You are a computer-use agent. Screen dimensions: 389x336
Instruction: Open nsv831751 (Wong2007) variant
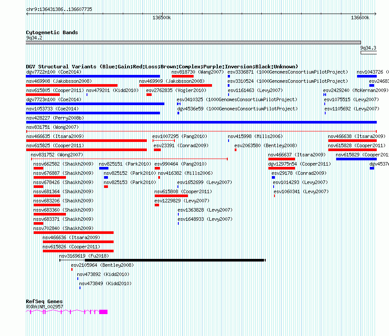pyautogui.click(x=52, y=127)
